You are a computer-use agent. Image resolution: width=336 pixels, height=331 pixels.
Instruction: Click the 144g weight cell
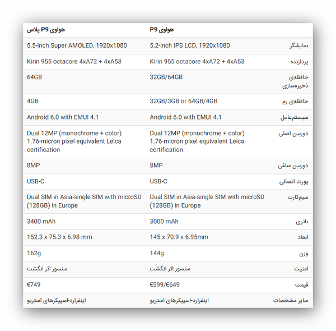pyautogui.click(x=157, y=253)
